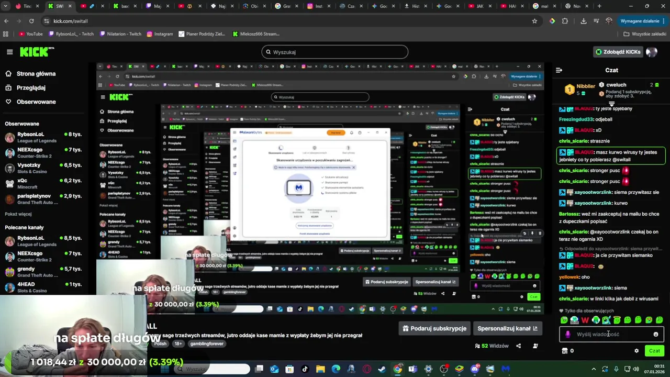Collapse the chat panel with arrow icon

559,70
